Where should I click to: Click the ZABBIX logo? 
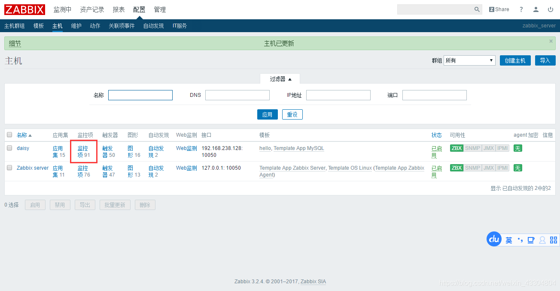pos(24,9)
